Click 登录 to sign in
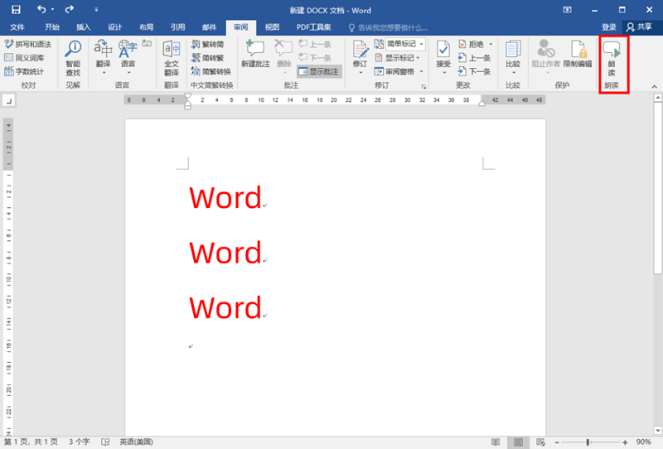The width and height of the screenshot is (663, 449). [x=608, y=27]
